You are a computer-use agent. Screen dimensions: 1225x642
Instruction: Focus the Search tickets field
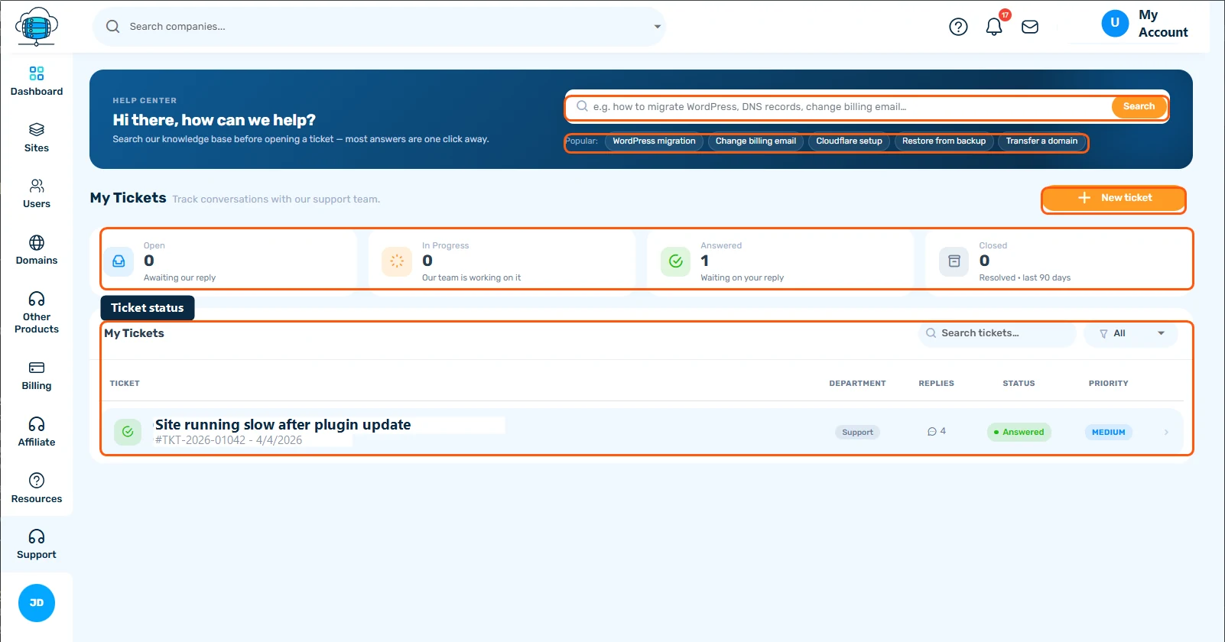coord(997,333)
